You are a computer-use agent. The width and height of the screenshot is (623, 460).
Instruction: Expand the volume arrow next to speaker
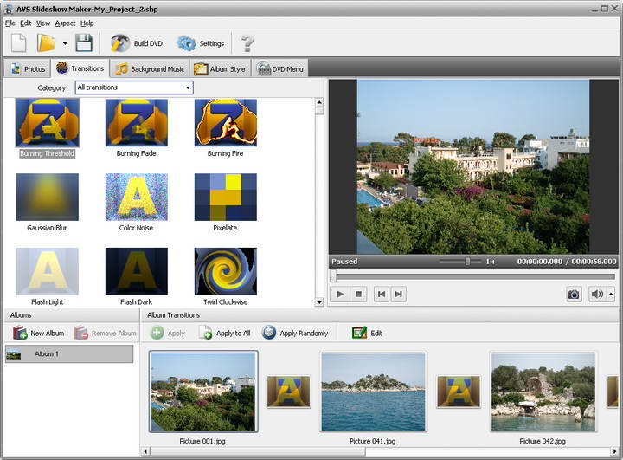pyautogui.click(x=611, y=294)
